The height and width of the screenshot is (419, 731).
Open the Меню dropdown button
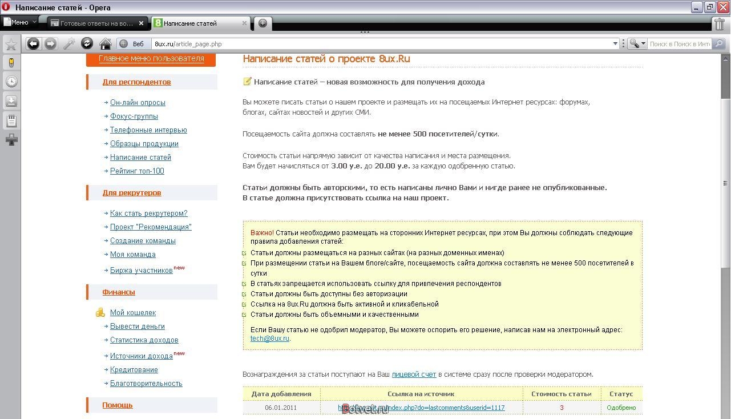point(20,23)
